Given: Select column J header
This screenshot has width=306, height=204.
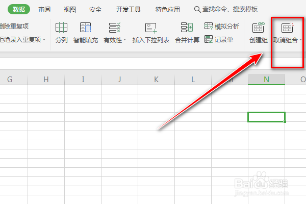Looking at the screenshot, I should [120, 80].
